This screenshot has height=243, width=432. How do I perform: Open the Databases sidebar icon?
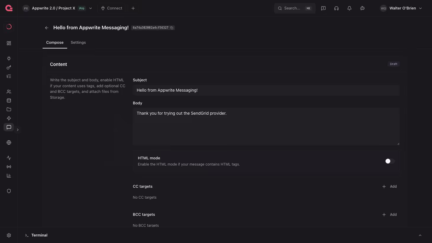click(x=9, y=101)
